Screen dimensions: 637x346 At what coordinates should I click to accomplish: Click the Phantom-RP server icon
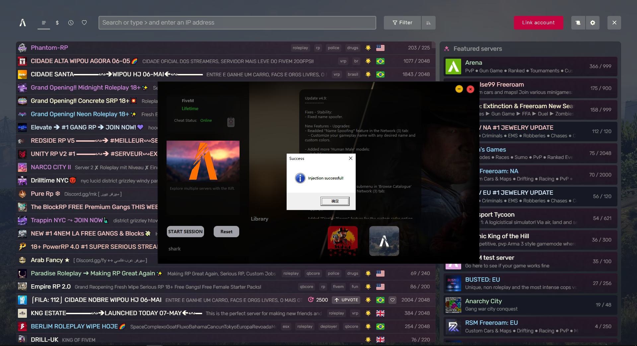[22, 48]
